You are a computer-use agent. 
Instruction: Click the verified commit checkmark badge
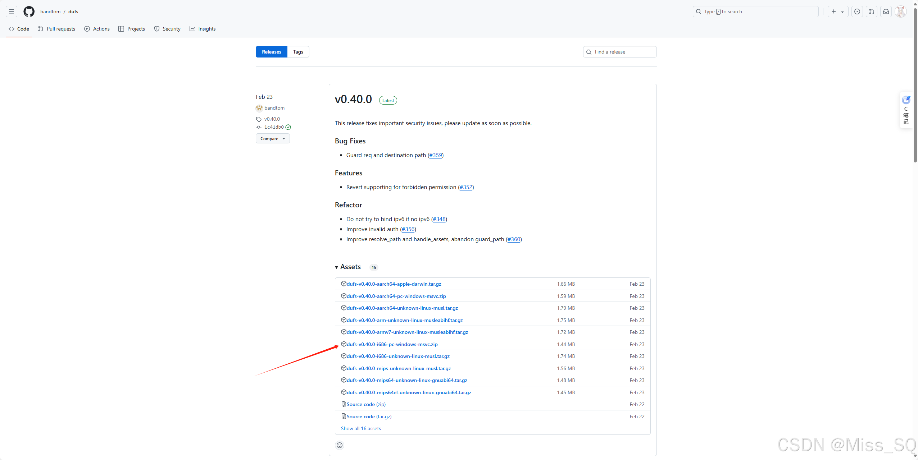[288, 127]
